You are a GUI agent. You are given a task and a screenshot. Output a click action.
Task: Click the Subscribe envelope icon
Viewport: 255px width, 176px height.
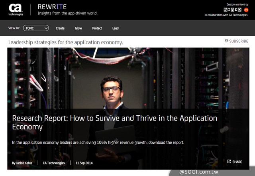coord(226,41)
